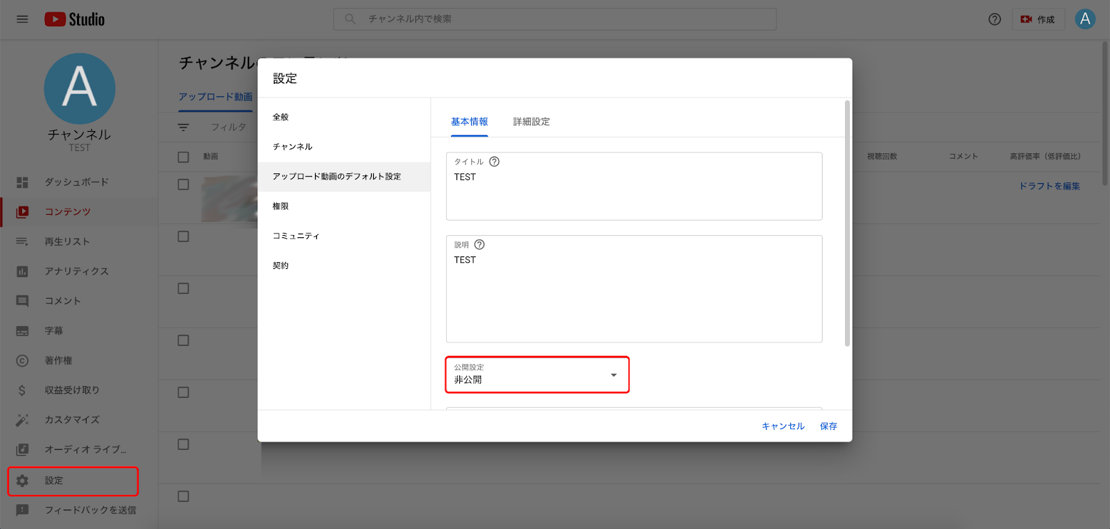Open Analytics from the sidebar icon
Viewport: 1110px width, 529px height.
point(22,272)
